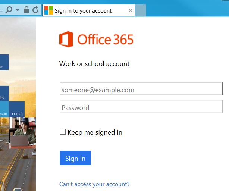Select the light blue tile ending in 'ezati'

4,109
